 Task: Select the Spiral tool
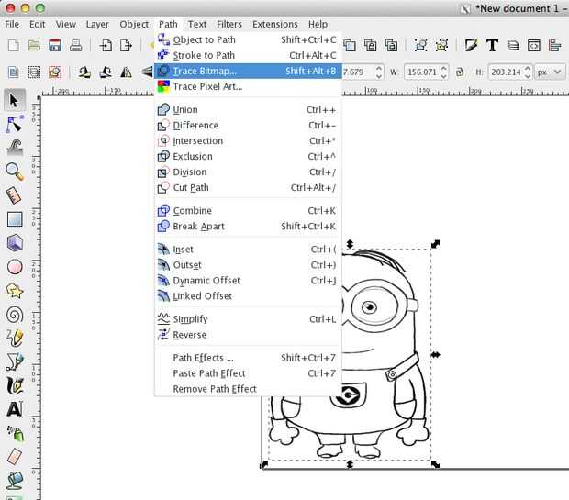point(15,315)
